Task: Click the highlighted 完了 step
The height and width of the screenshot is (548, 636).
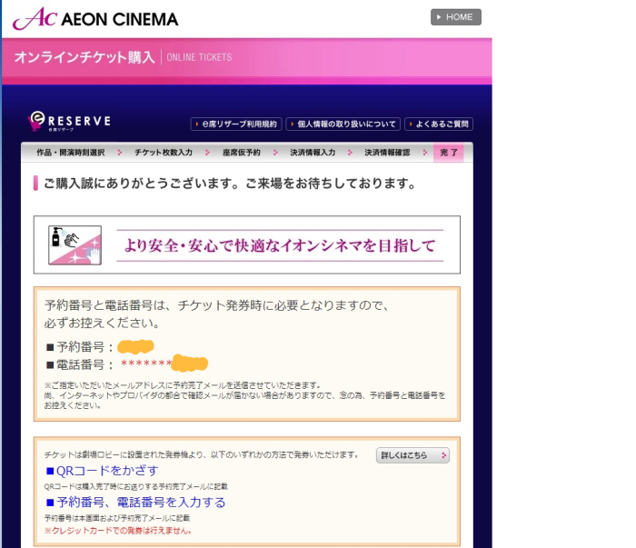Action: pos(449,153)
